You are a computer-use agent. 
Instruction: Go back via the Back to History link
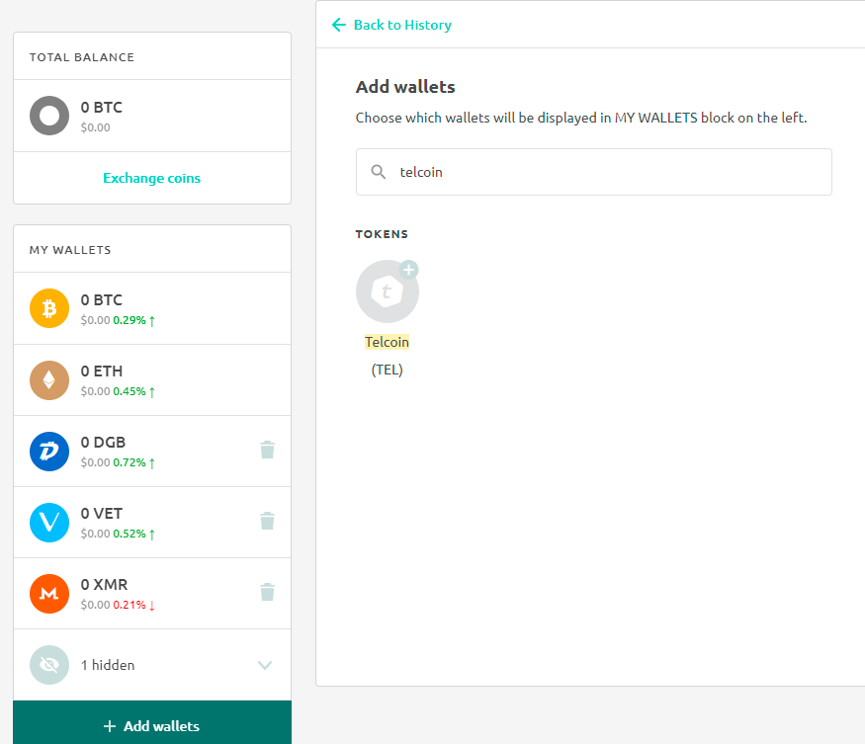coord(402,25)
